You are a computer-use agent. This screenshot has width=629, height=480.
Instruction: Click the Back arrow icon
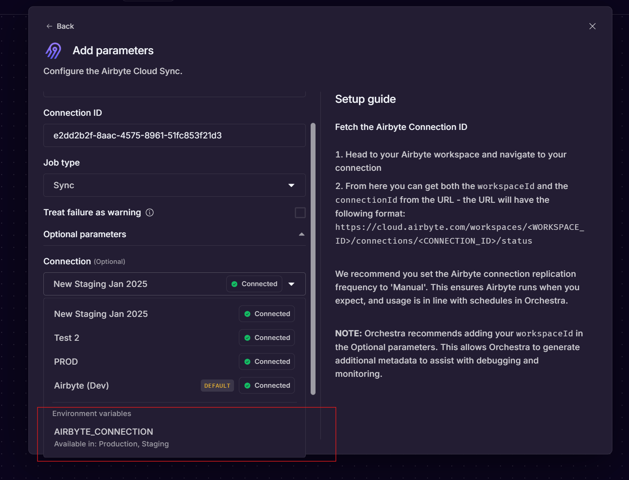pyautogui.click(x=49, y=26)
